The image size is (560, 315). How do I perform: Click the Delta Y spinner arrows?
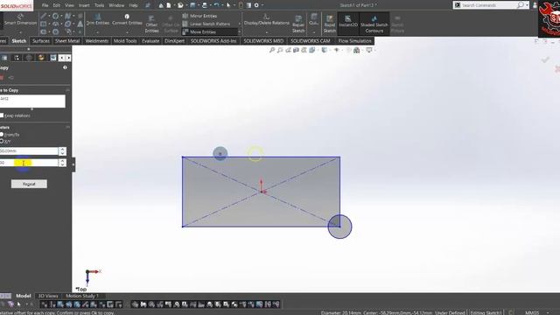pos(62,163)
